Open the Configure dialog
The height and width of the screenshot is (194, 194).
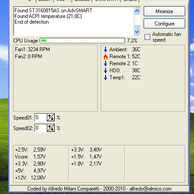click(x=164, y=24)
